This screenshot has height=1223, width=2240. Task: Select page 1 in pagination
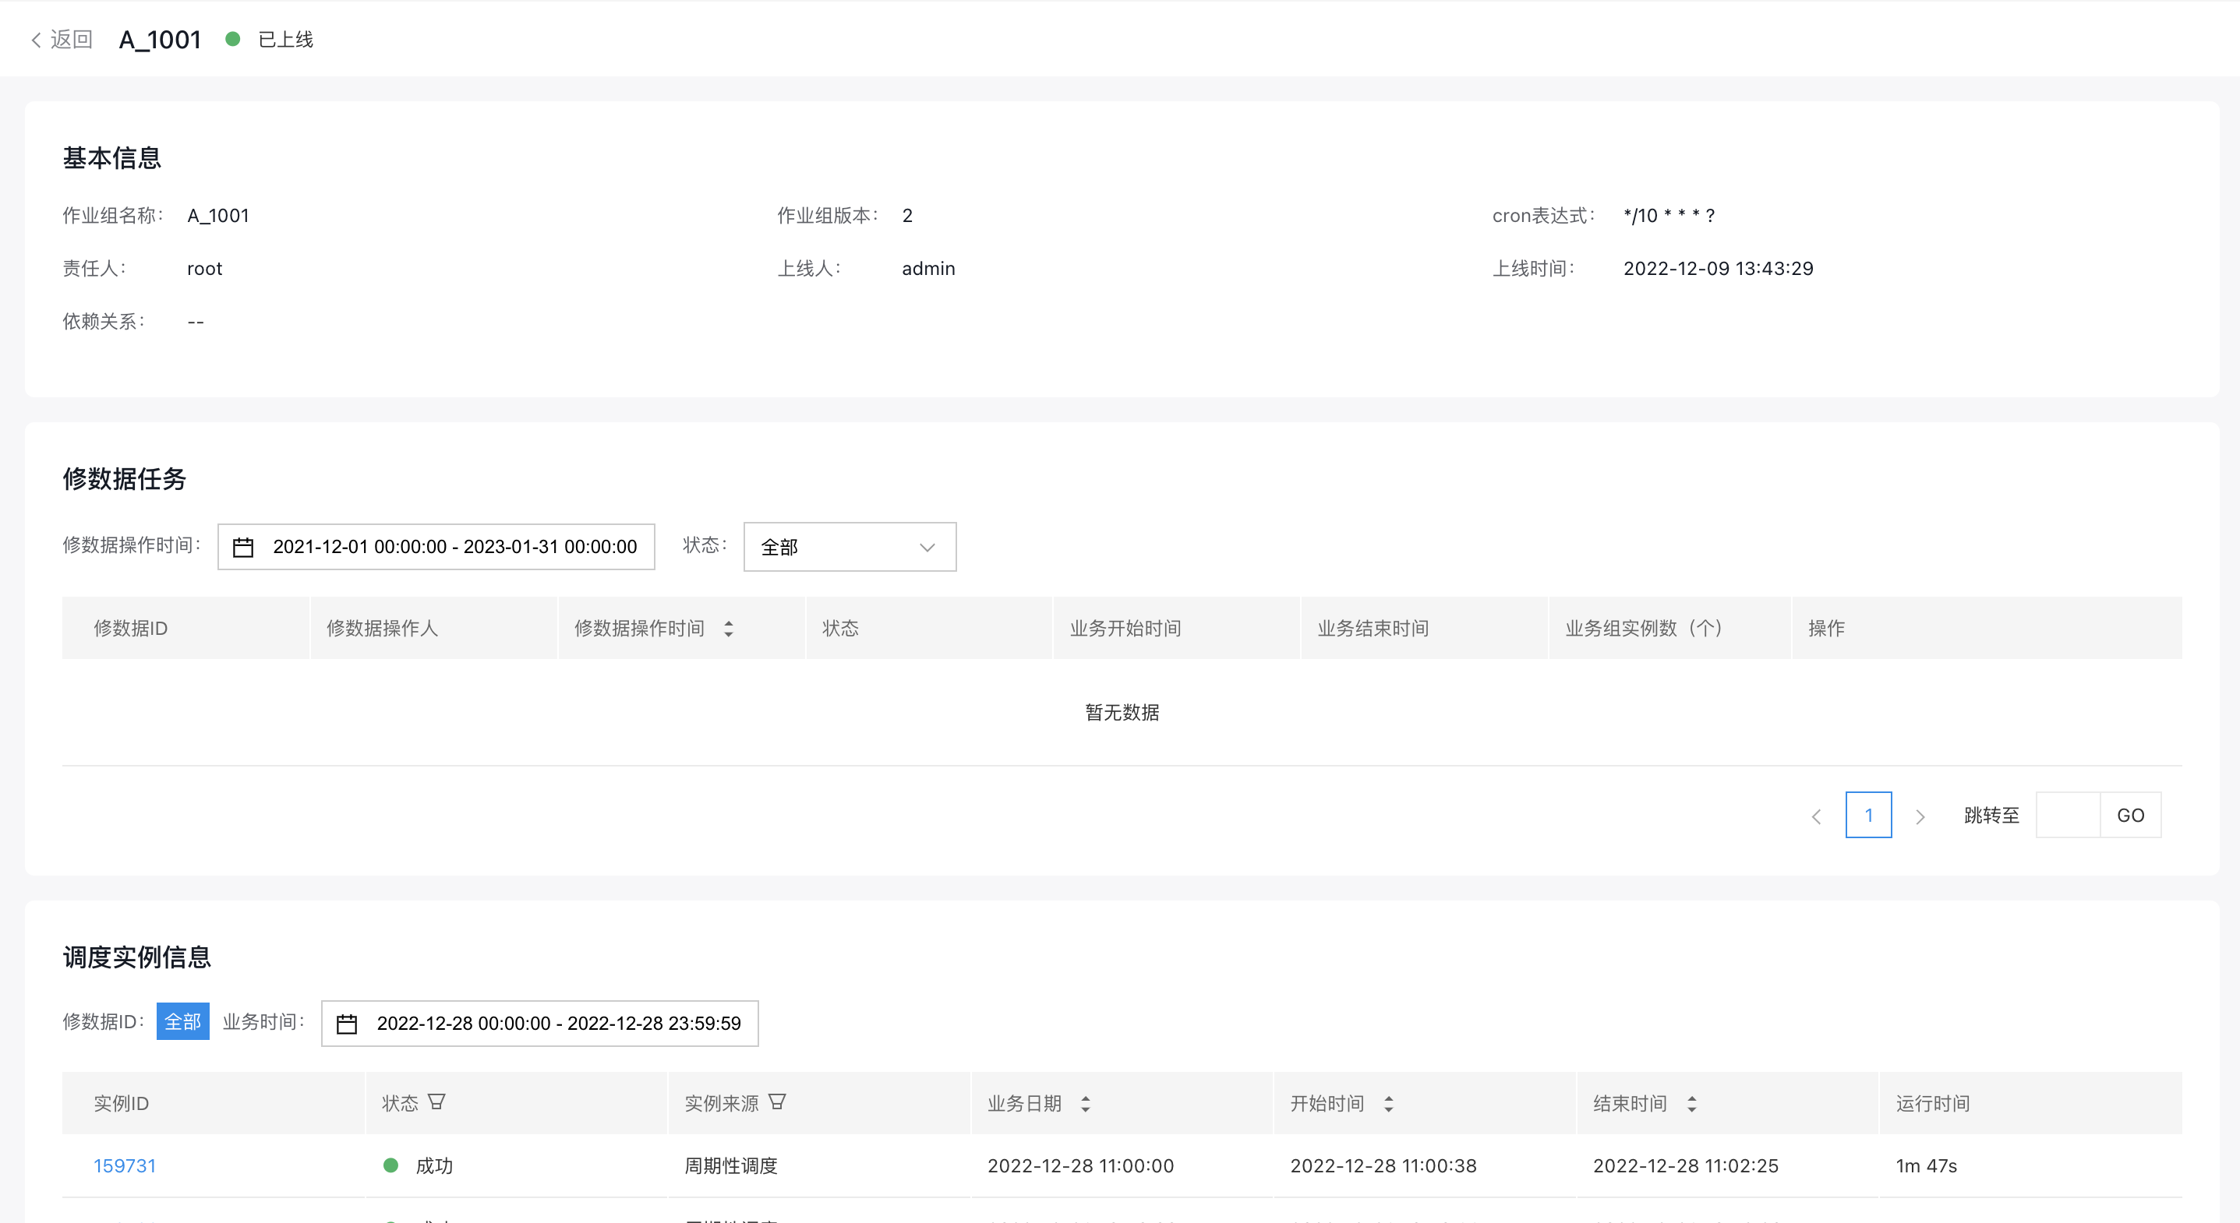(1869, 815)
